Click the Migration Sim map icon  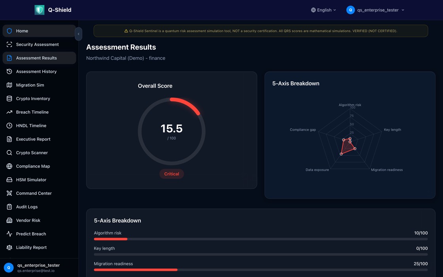coord(9,85)
